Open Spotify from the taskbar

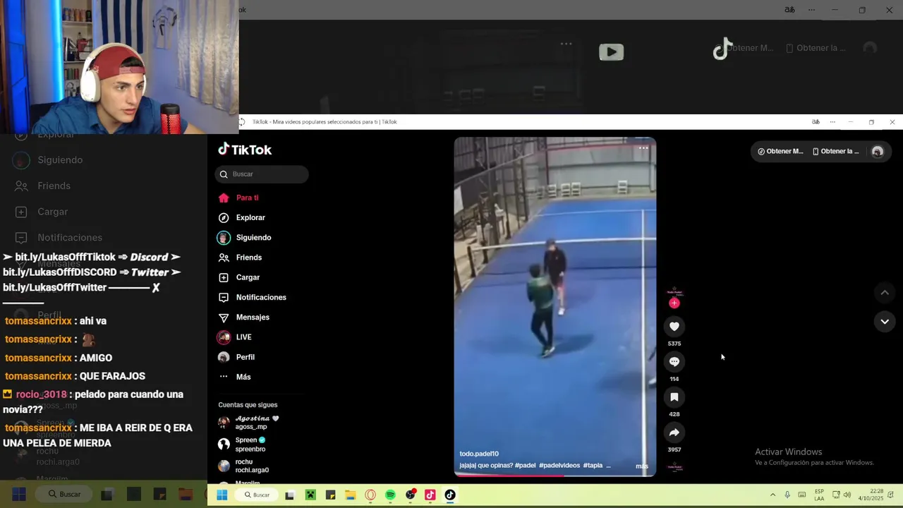390,495
